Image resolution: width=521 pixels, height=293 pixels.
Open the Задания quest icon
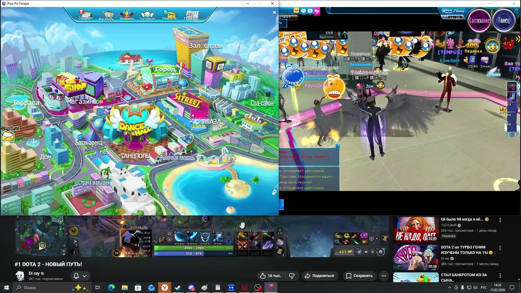click(85, 15)
